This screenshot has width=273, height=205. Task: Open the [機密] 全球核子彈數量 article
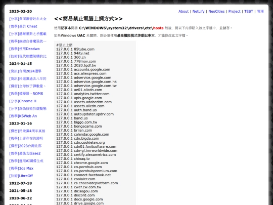pyautogui.click(x=27, y=86)
